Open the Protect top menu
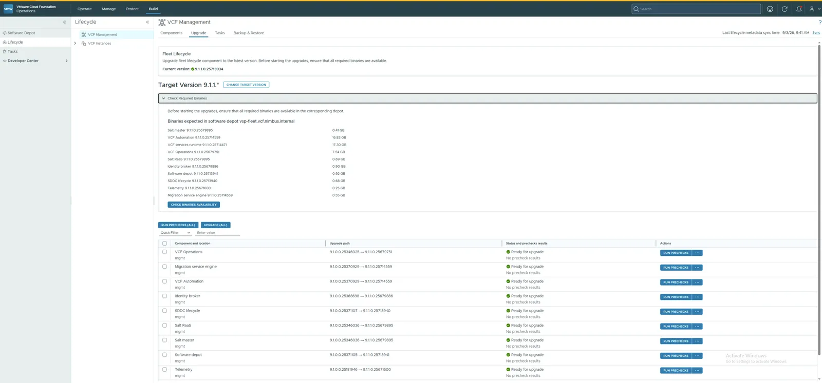 point(133,9)
